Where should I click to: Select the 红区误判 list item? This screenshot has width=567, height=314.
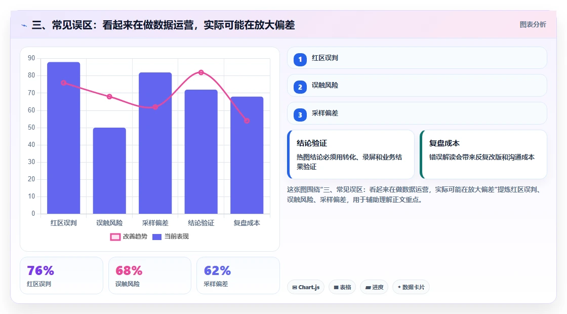click(x=417, y=58)
